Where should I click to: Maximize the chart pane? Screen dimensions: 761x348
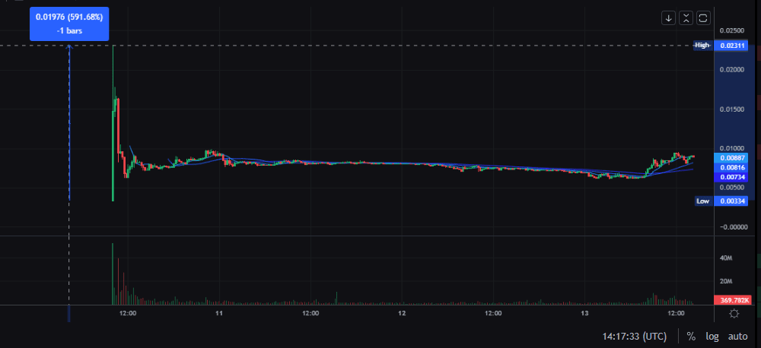click(x=703, y=18)
